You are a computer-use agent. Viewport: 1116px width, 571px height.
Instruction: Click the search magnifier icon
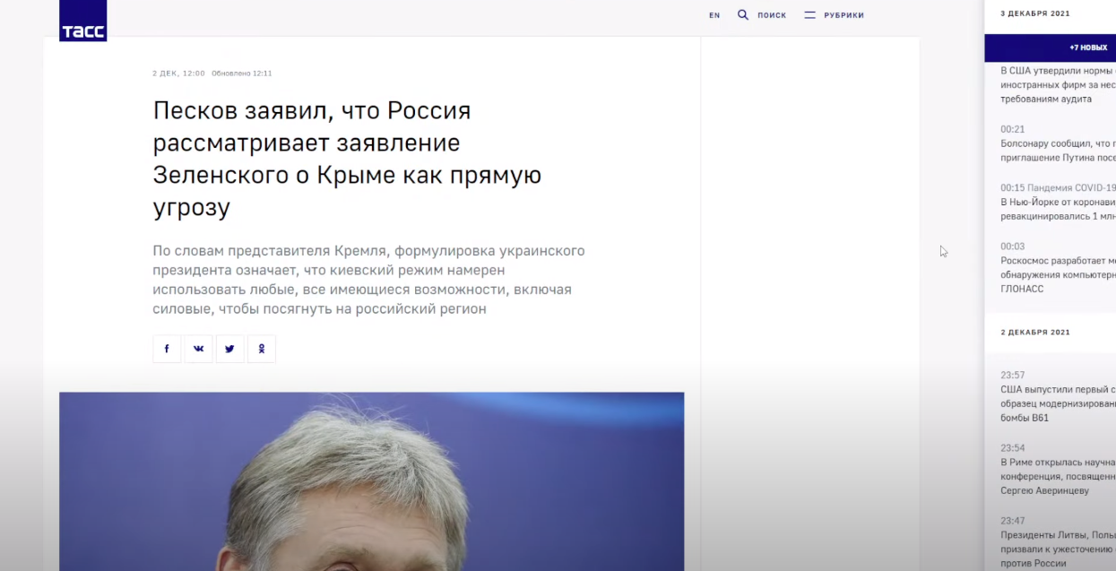pyautogui.click(x=743, y=14)
